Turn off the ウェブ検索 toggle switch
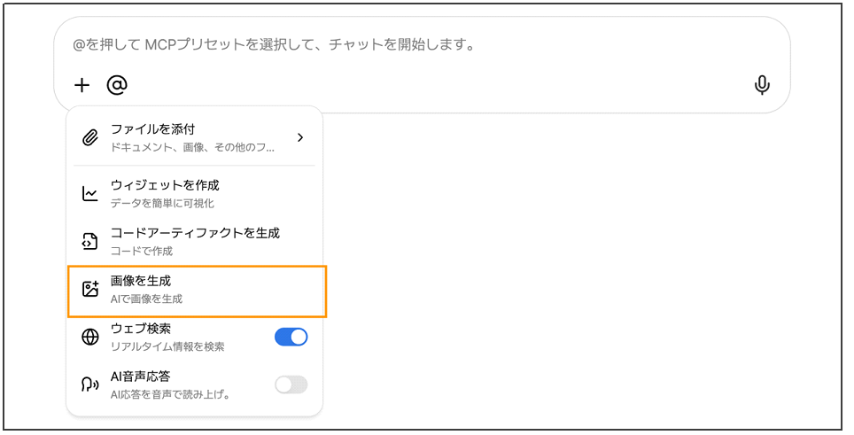The image size is (854, 435). pyautogui.click(x=291, y=337)
